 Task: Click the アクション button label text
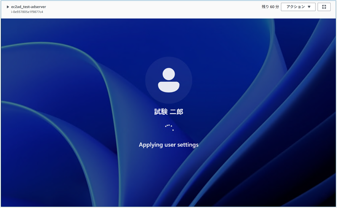pyautogui.click(x=295, y=7)
